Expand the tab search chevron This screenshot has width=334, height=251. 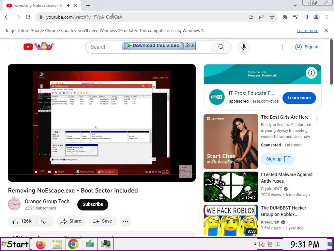coord(295,6)
